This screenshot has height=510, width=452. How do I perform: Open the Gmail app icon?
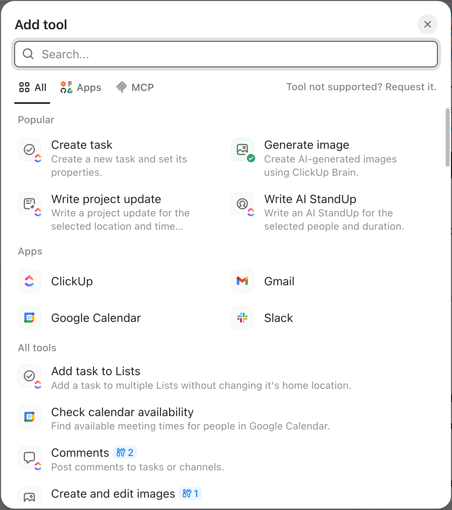[242, 281]
